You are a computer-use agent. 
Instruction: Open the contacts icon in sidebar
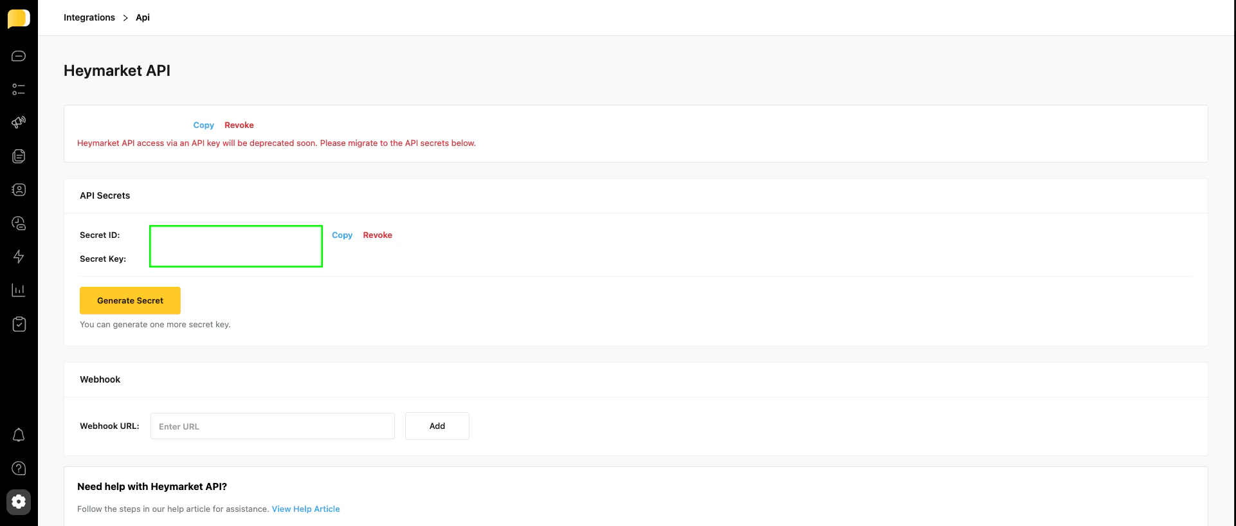click(19, 190)
